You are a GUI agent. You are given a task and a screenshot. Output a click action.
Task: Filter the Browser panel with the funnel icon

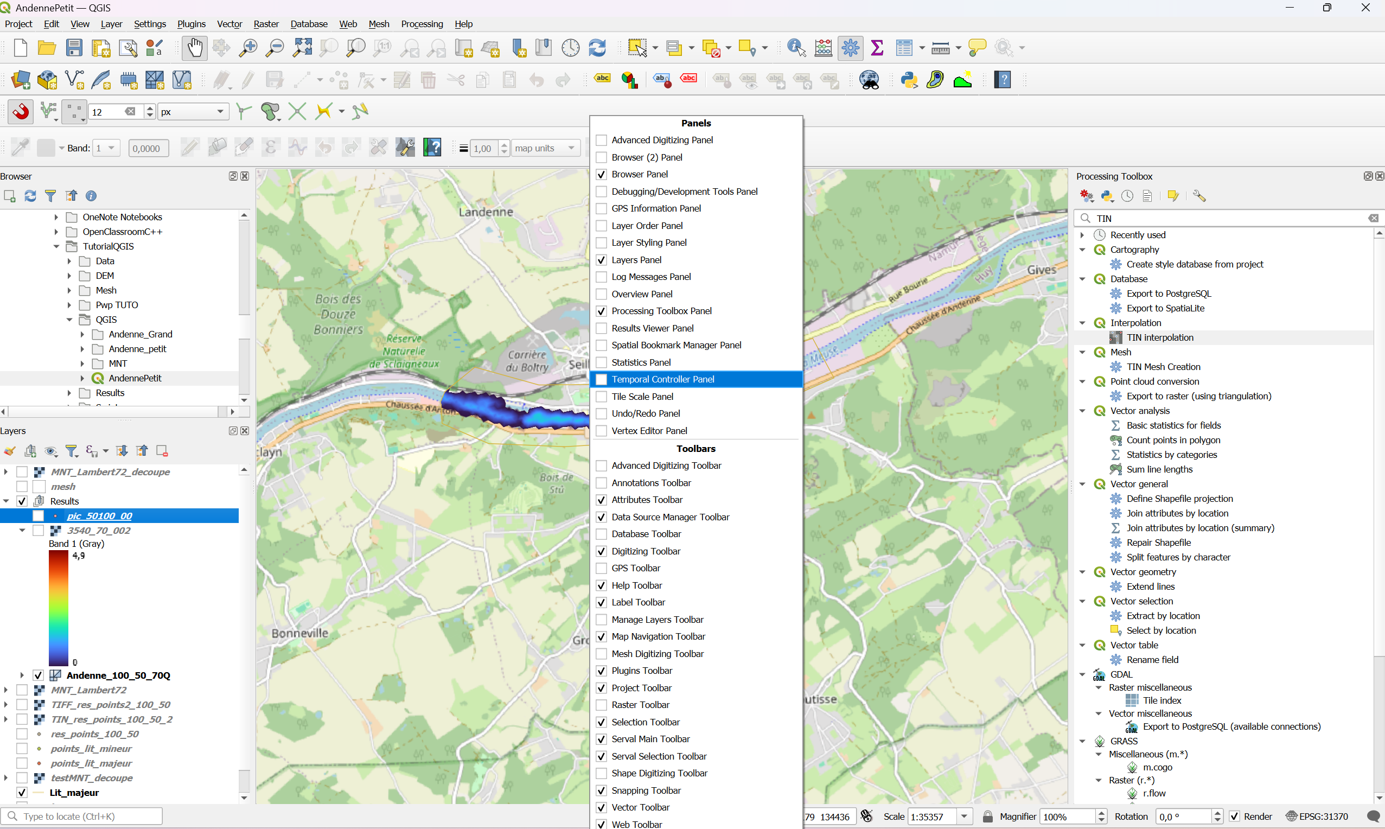point(50,195)
